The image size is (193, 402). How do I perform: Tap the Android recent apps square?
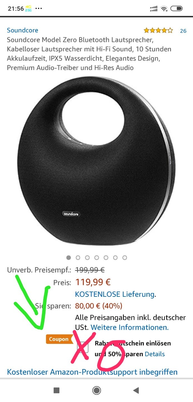[x=57, y=390]
